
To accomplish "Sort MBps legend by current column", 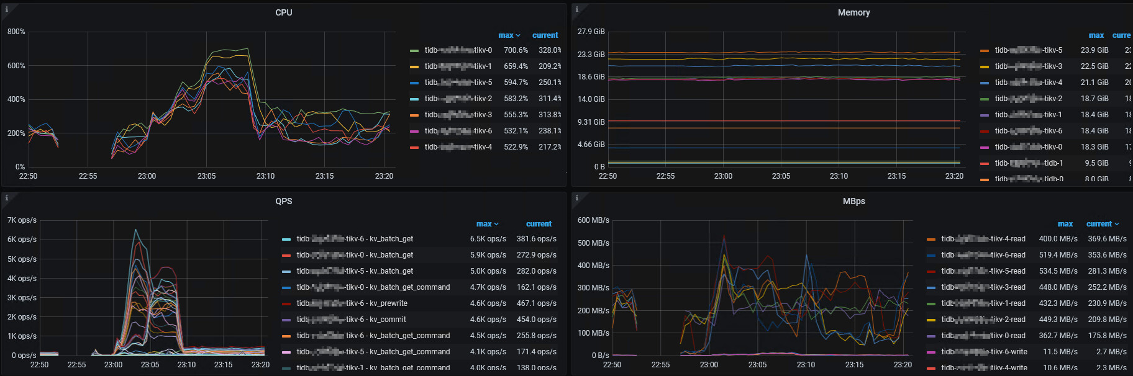I will point(1099,224).
